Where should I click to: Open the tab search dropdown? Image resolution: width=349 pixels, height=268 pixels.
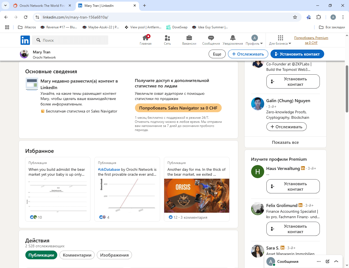(x=5, y=5)
